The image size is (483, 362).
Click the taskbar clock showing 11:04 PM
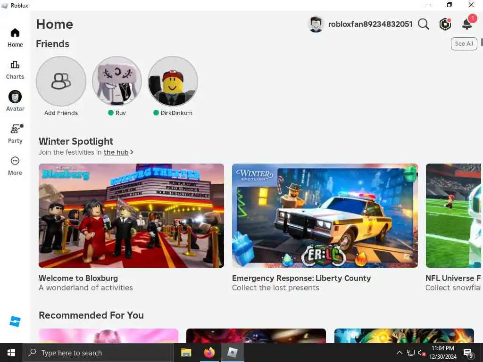point(443,353)
